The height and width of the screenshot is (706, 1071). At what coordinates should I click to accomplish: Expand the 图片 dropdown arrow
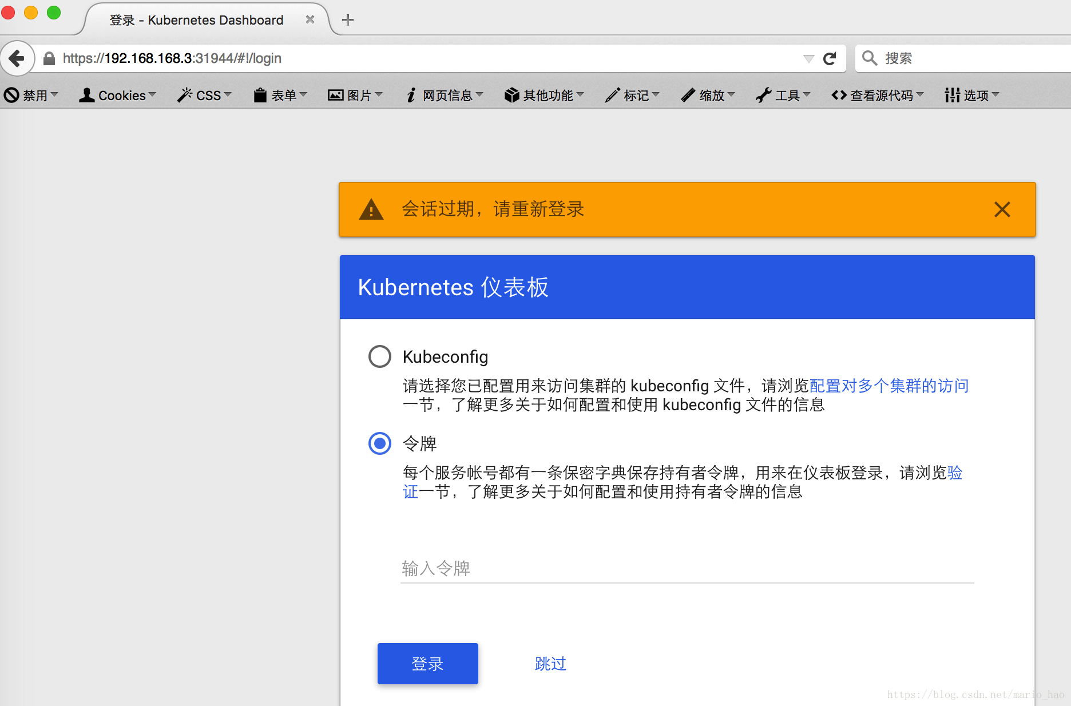tap(379, 94)
